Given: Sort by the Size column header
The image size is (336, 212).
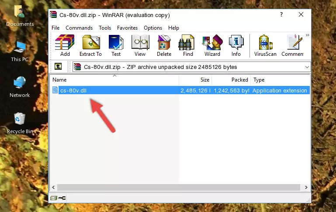Looking at the screenshot, I should click(195, 80).
